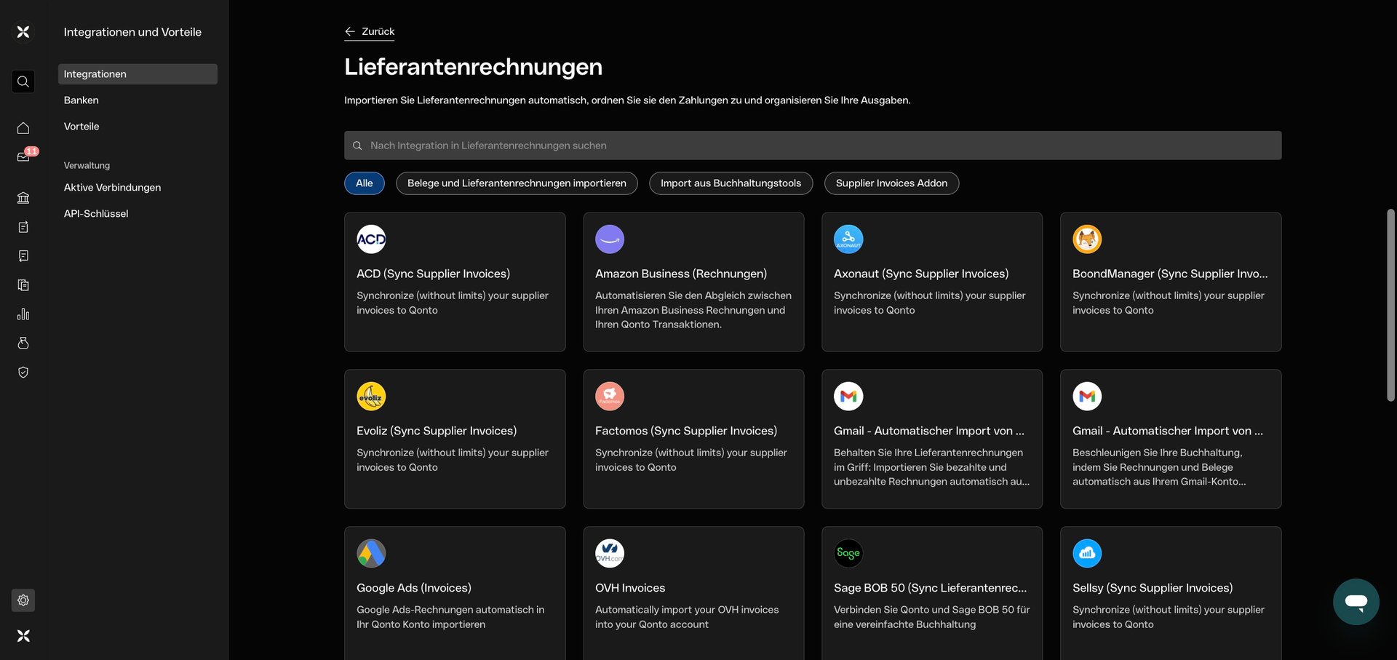The height and width of the screenshot is (660, 1397).
Task: Select the 'Alle' filter chip
Action: tap(364, 183)
